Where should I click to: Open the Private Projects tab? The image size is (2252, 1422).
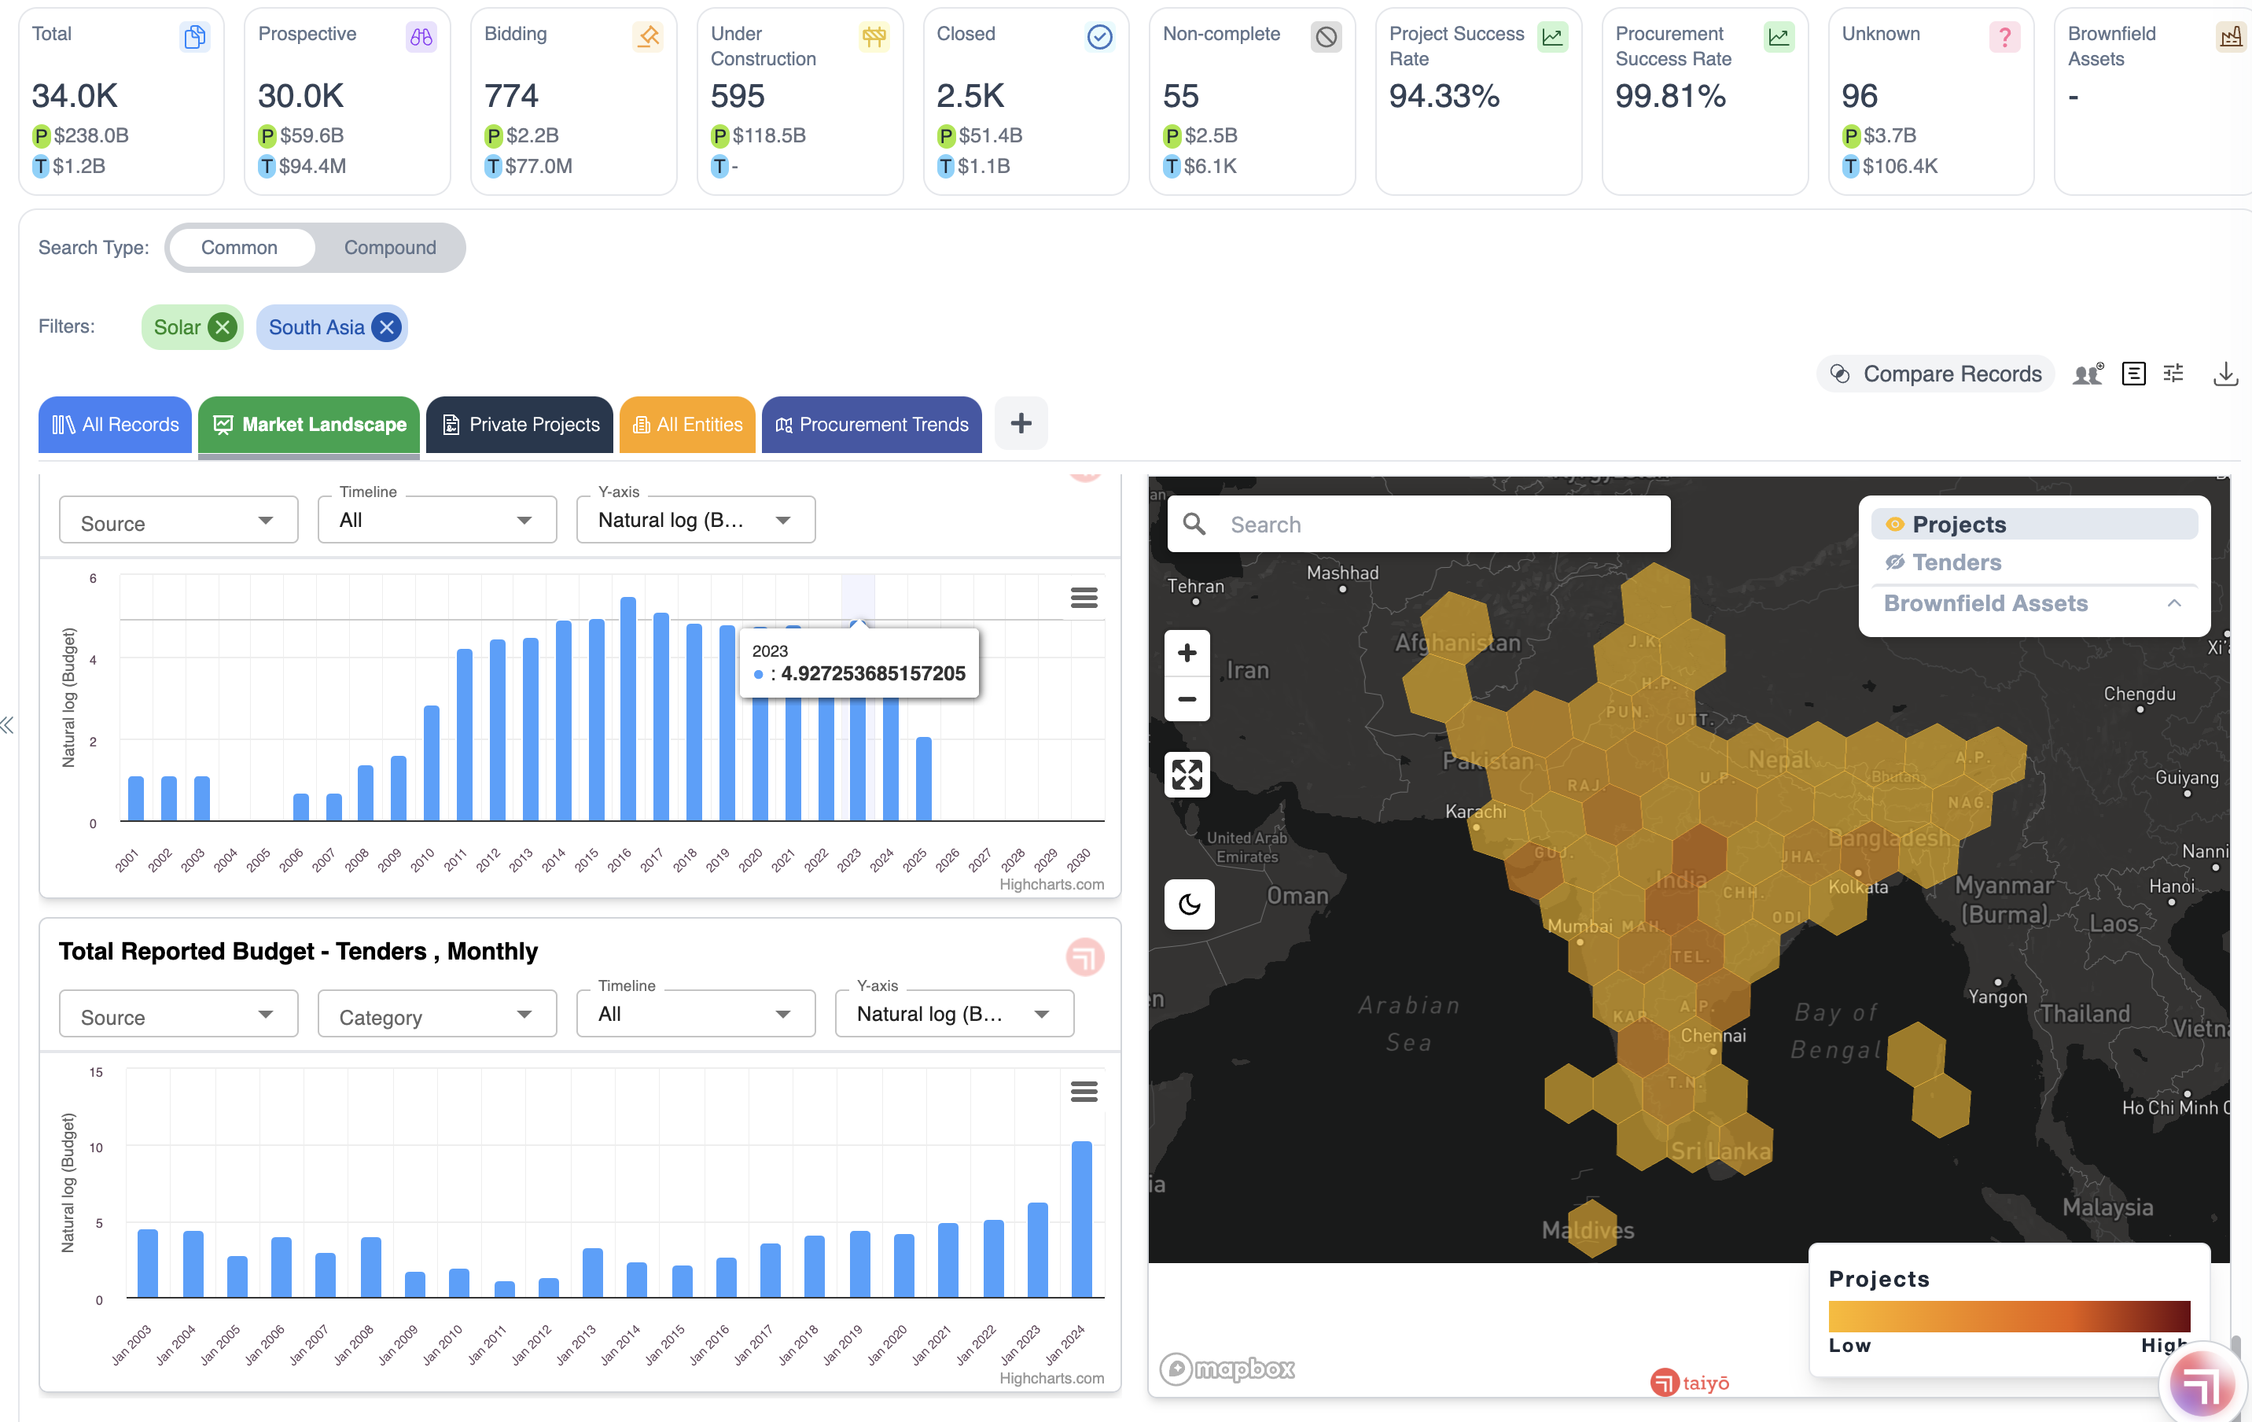(x=519, y=425)
